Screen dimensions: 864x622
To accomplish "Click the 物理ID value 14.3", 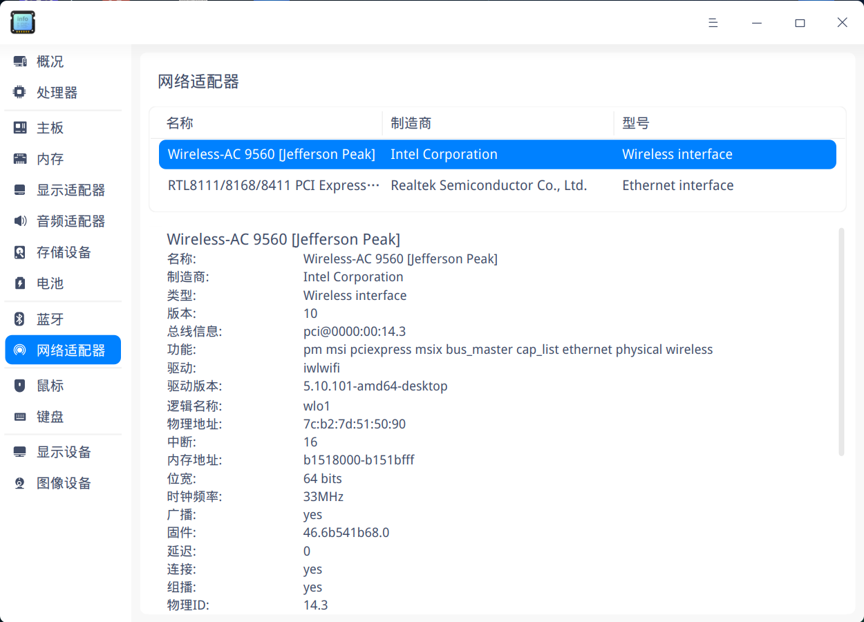I will 316,605.
